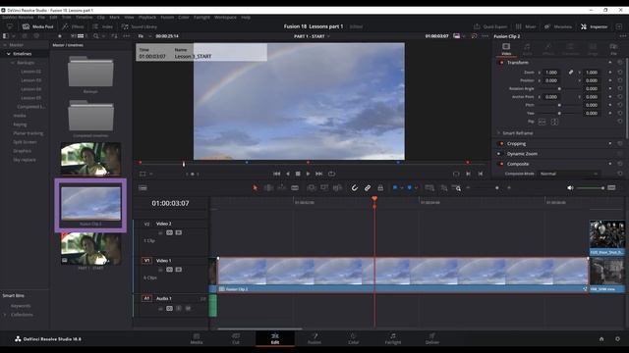The width and height of the screenshot is (629, 353).
Task: Toggle the Cropping enable switch
Action: click(x=501, y=144)
